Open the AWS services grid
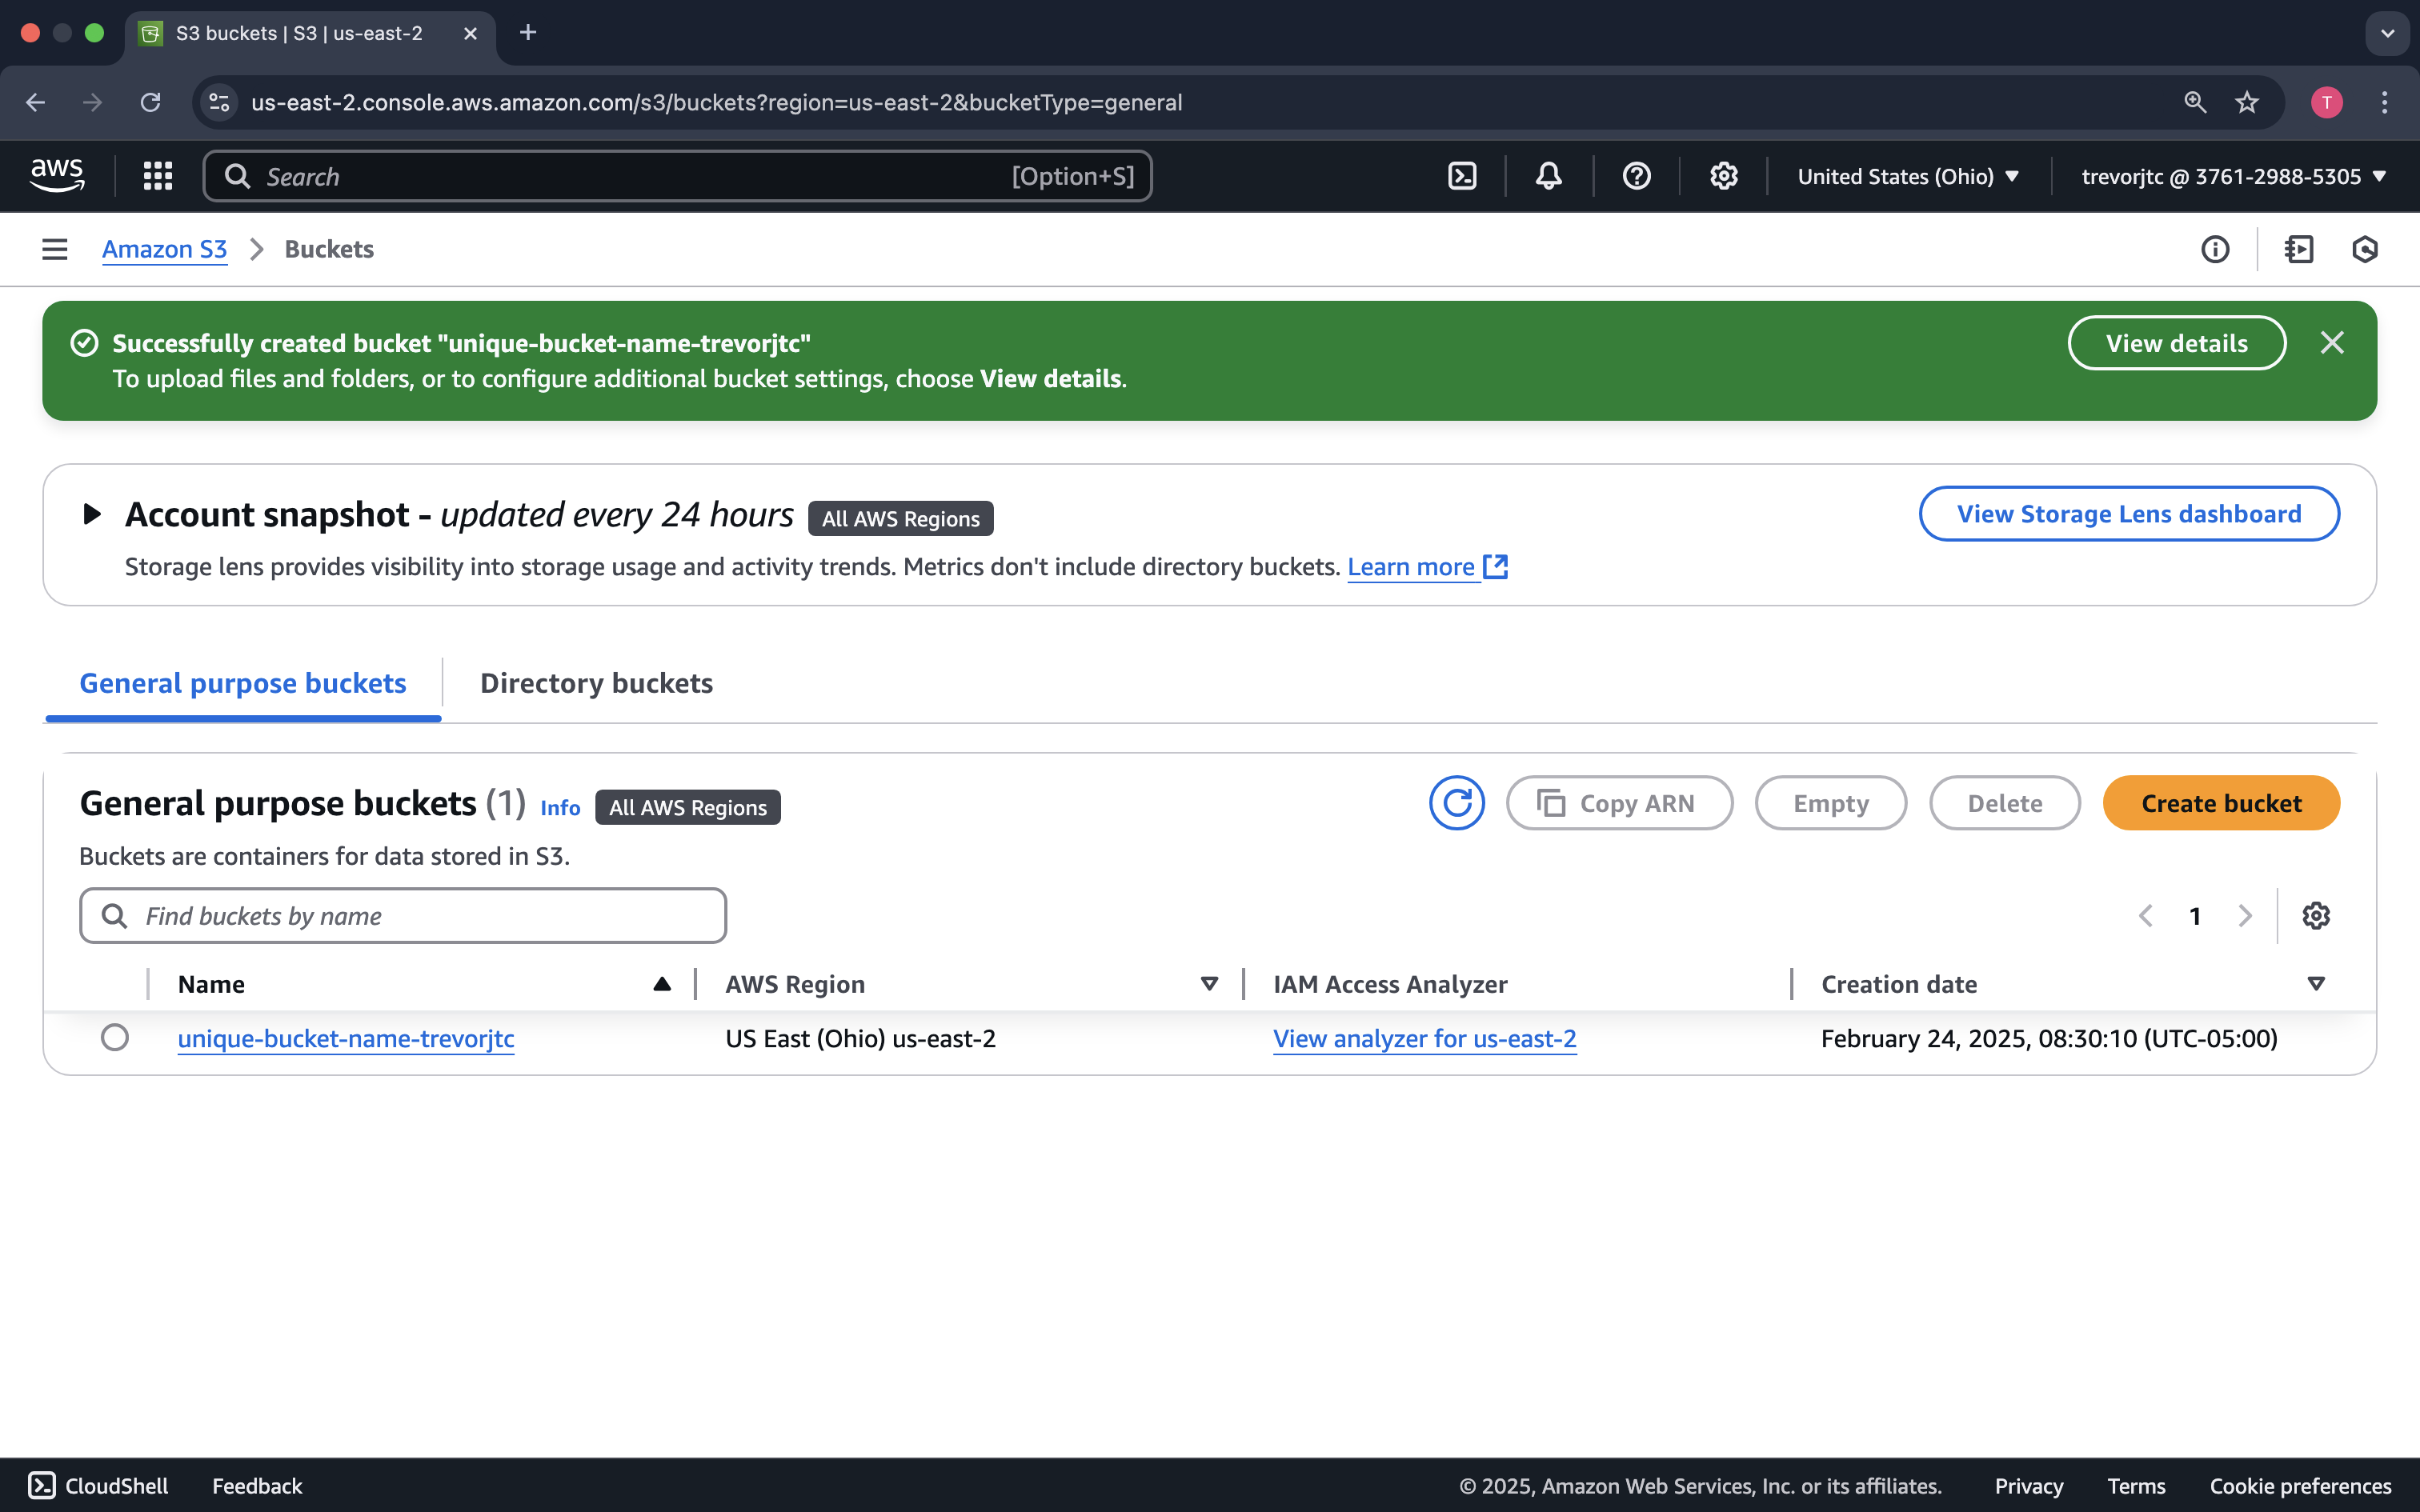The image size is (2420, 1512). 157,175
